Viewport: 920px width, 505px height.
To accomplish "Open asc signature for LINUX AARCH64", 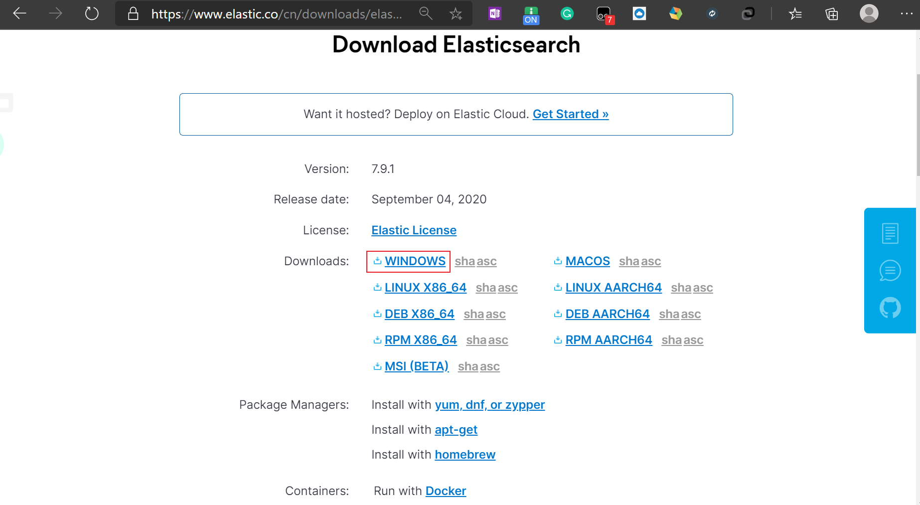I will [703, 288].
